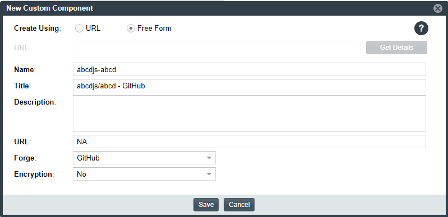This screenshot has height=217, width=448.
Task: Select the Free Form radio option
Action: pyautogui.click(x=131, y=28)
